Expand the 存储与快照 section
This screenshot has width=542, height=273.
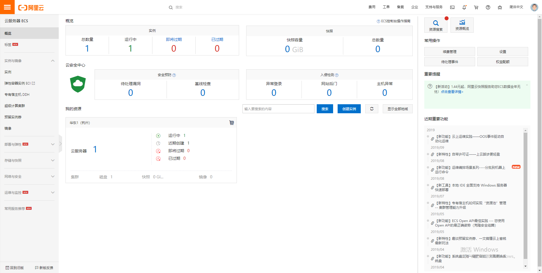(53, 160)
